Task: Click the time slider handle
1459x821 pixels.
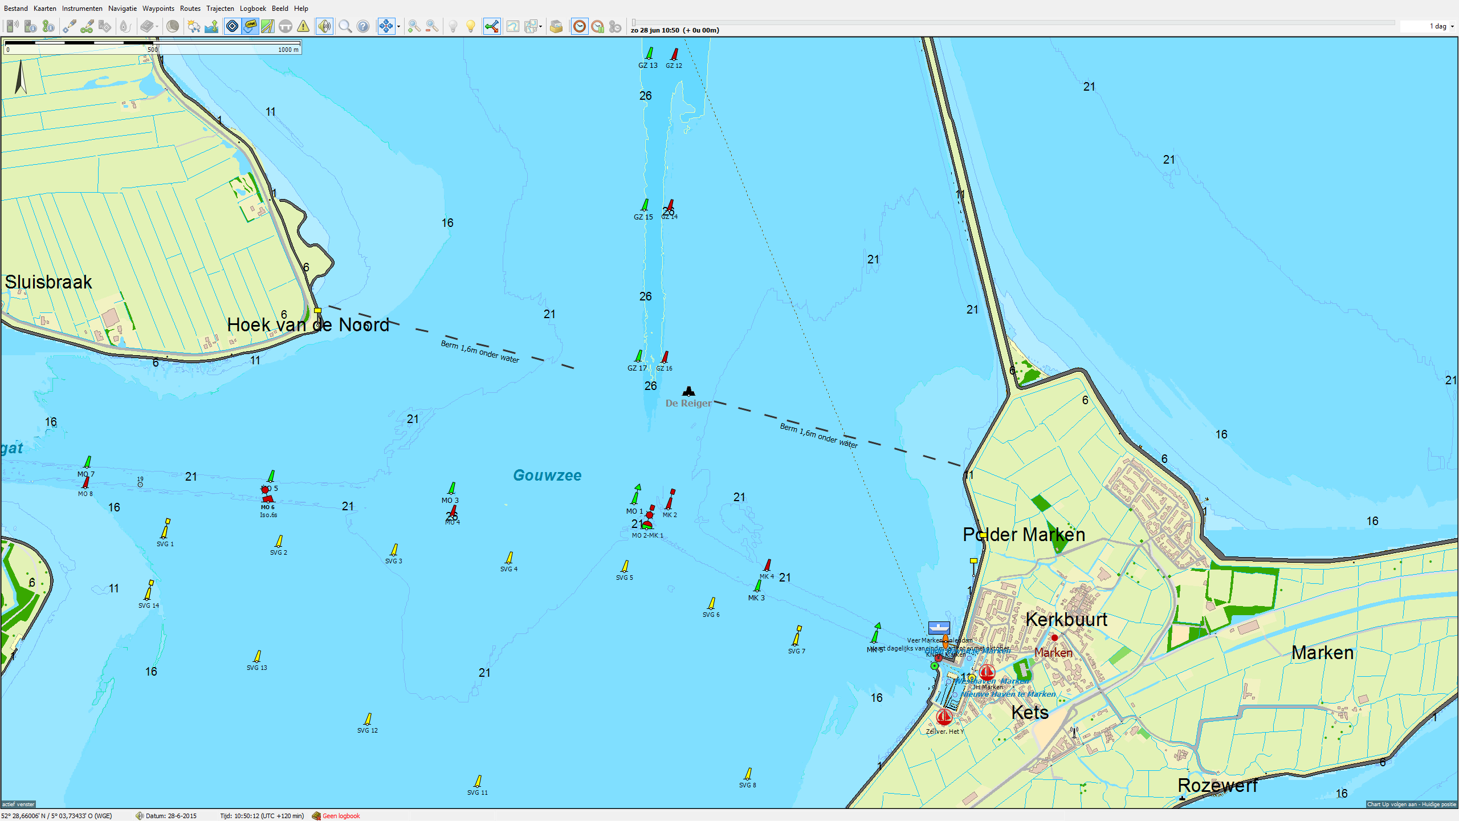Action: (x=634, y=23)
